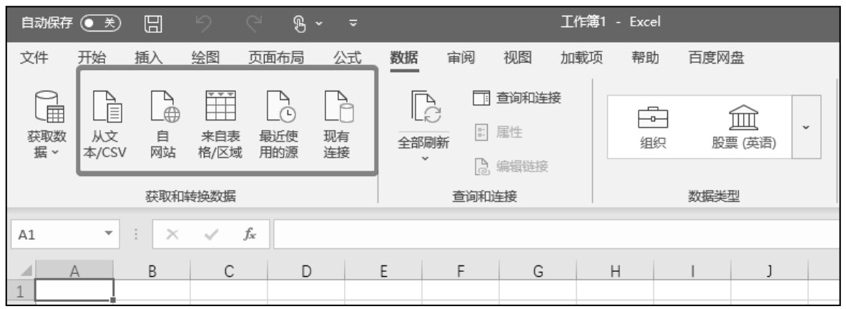The height and width of the screenshot is (309, 846).
Task: Open the 文件 (File) menu tab
Action: coord(34,58)
